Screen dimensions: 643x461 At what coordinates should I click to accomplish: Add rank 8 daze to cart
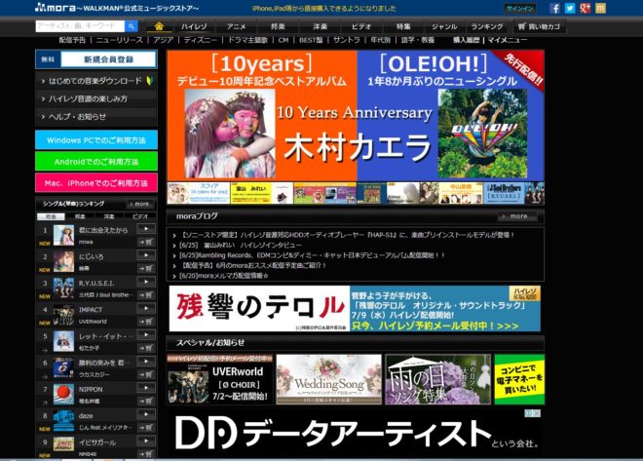[146, 427]
